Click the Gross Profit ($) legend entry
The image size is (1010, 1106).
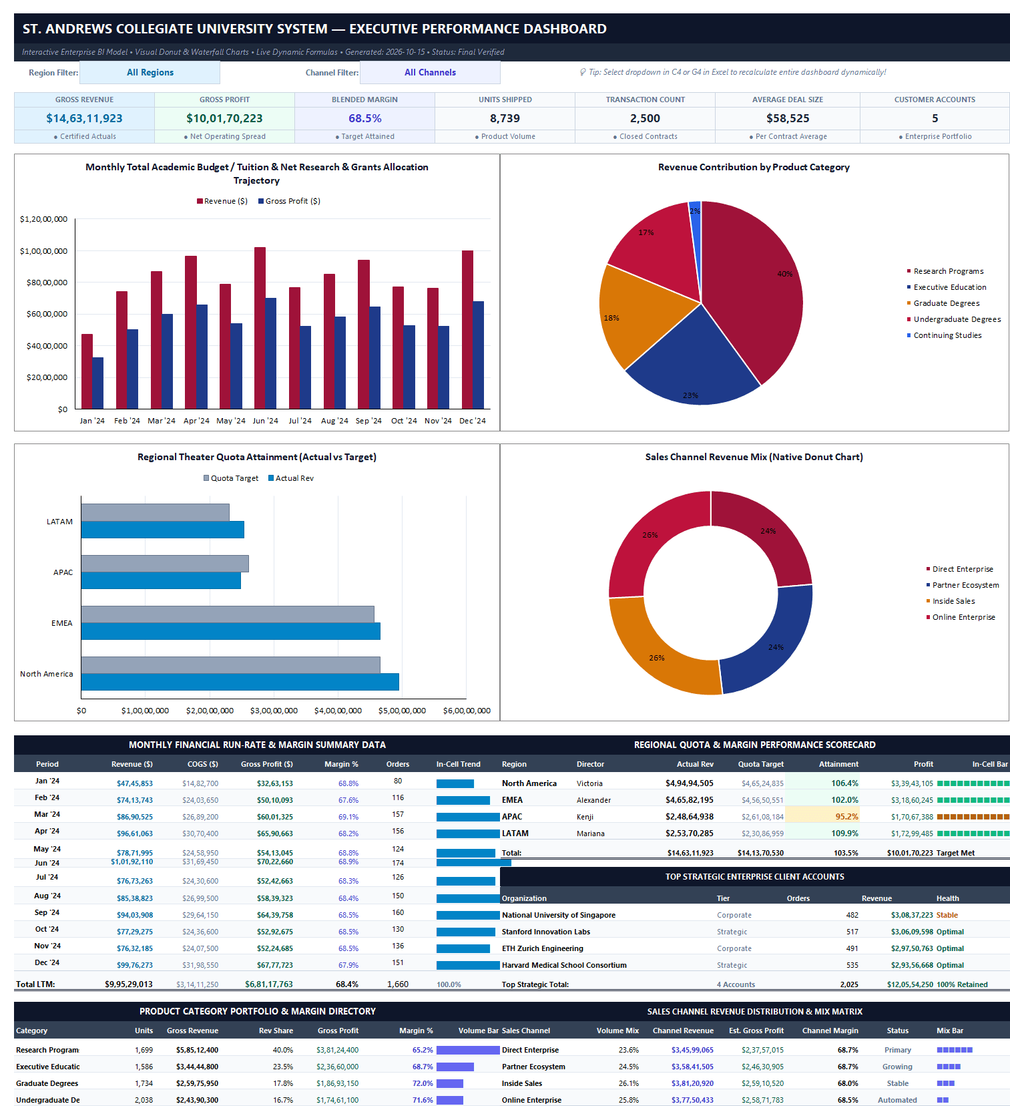[x=289, y=201]
